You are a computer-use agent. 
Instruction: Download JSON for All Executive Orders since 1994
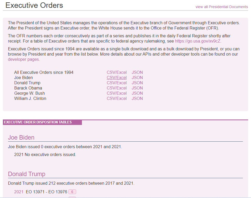pos(137,72)
